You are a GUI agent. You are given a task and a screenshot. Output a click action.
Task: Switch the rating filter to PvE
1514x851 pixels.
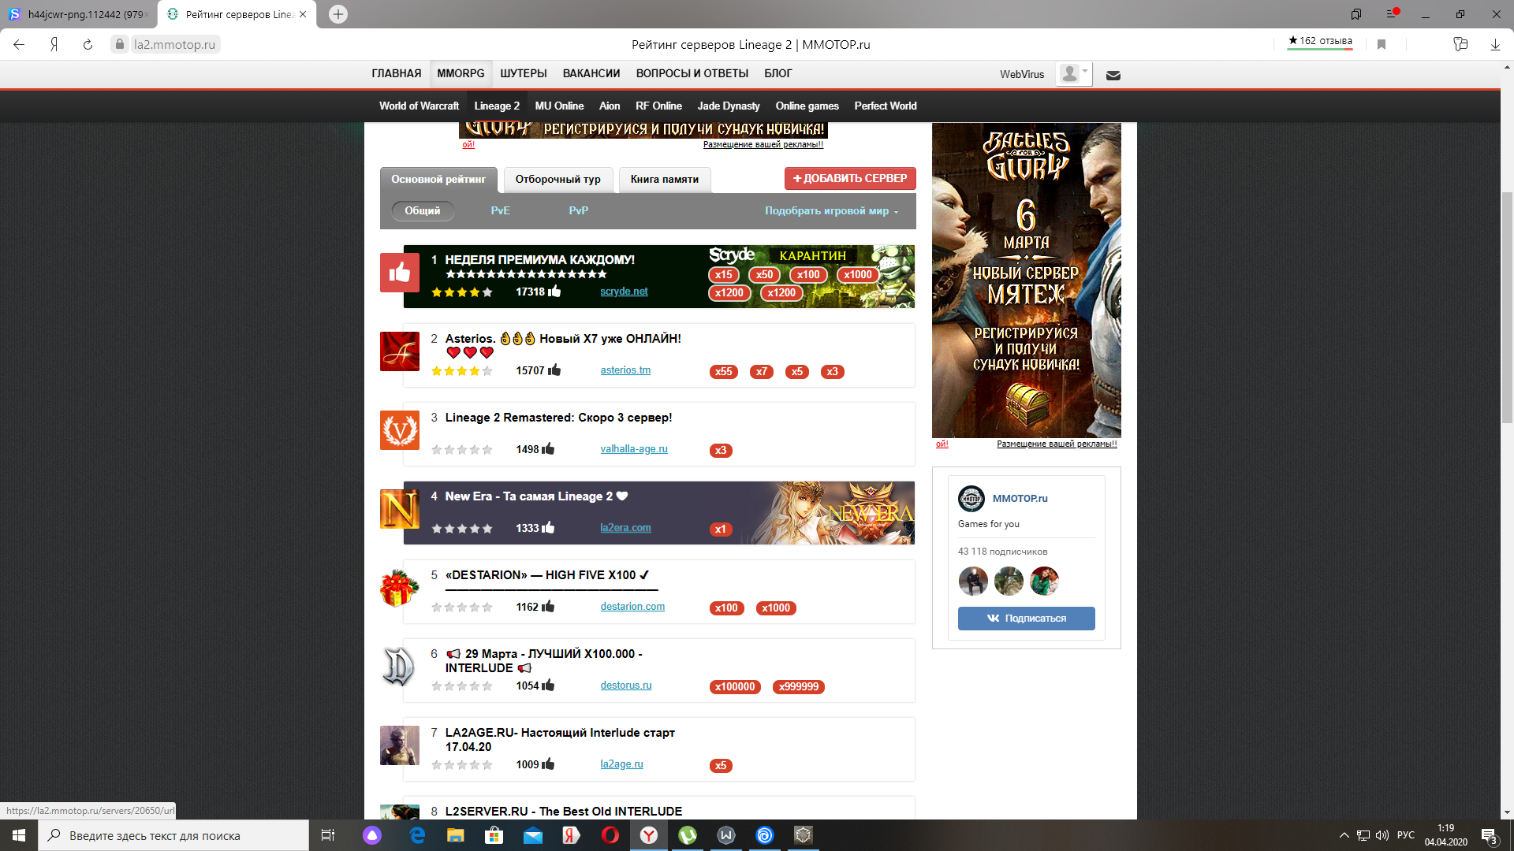coord(500,211)
